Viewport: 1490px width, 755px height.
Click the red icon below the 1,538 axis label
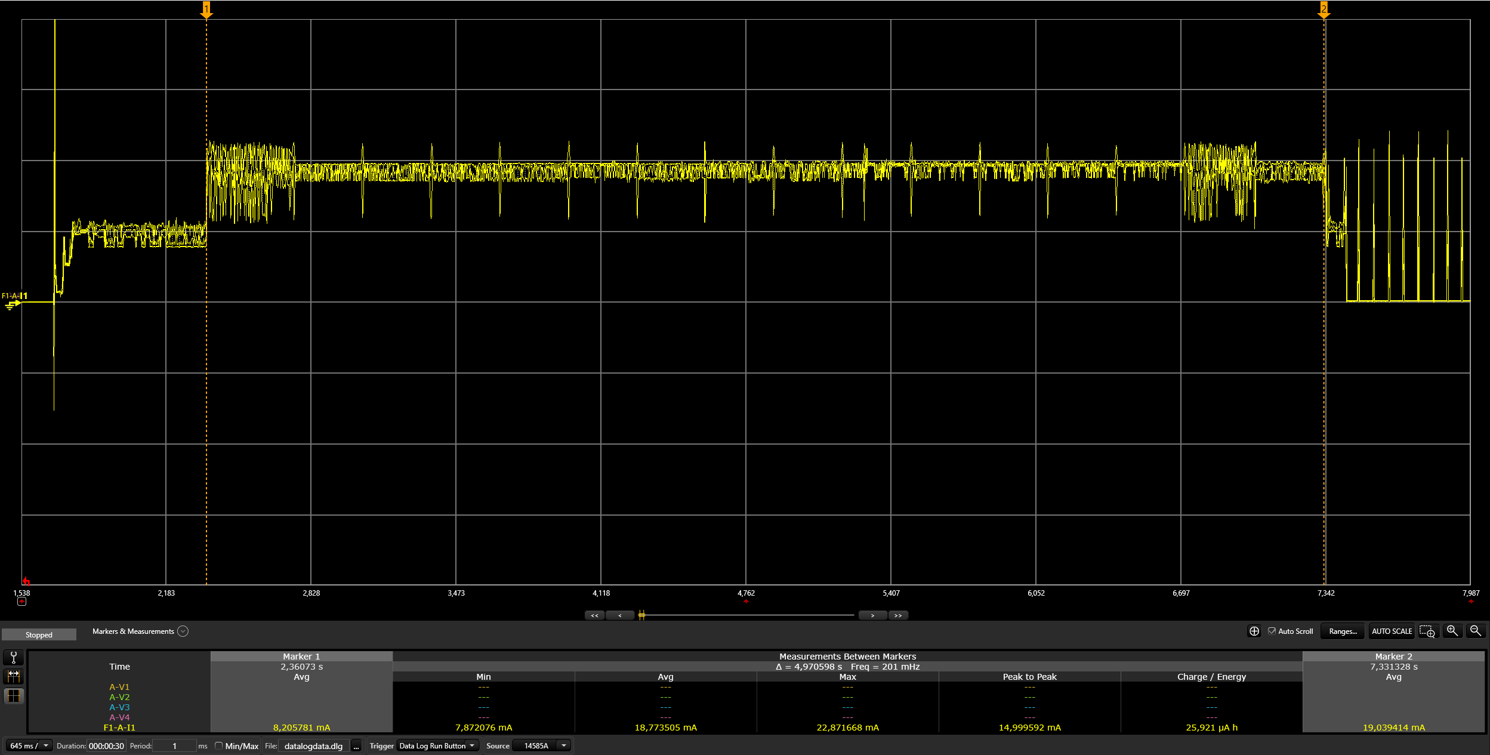tap(22, 602)
